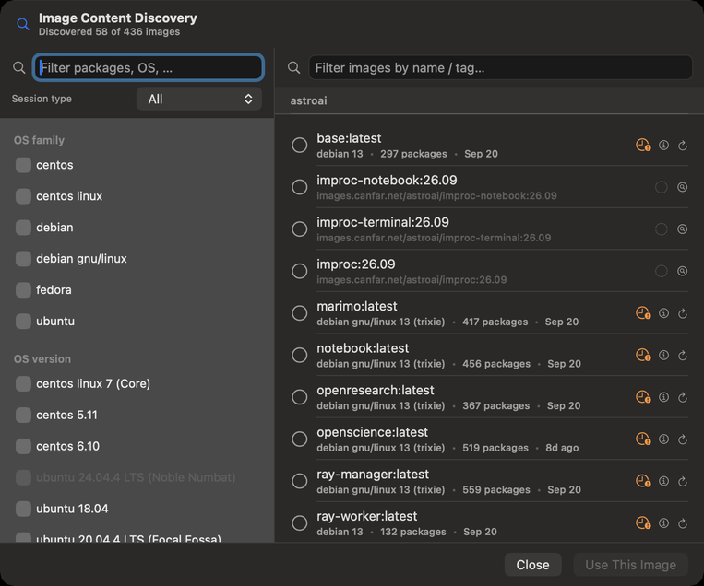Viewport: 704px width, 586px height.
Task: Toggle the centos linux checkbox
Action: coord(23,196)
